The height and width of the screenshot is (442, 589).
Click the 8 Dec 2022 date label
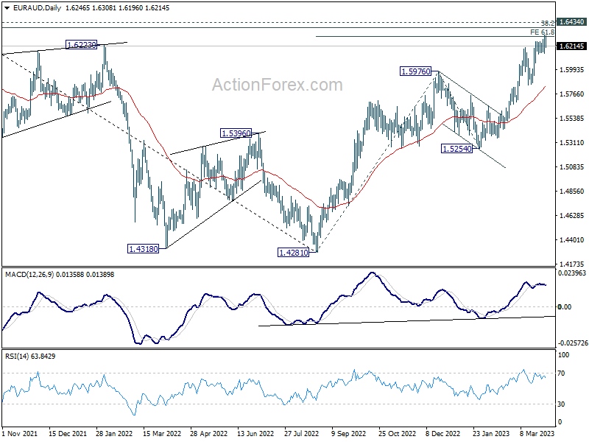[x=443, y=433]
